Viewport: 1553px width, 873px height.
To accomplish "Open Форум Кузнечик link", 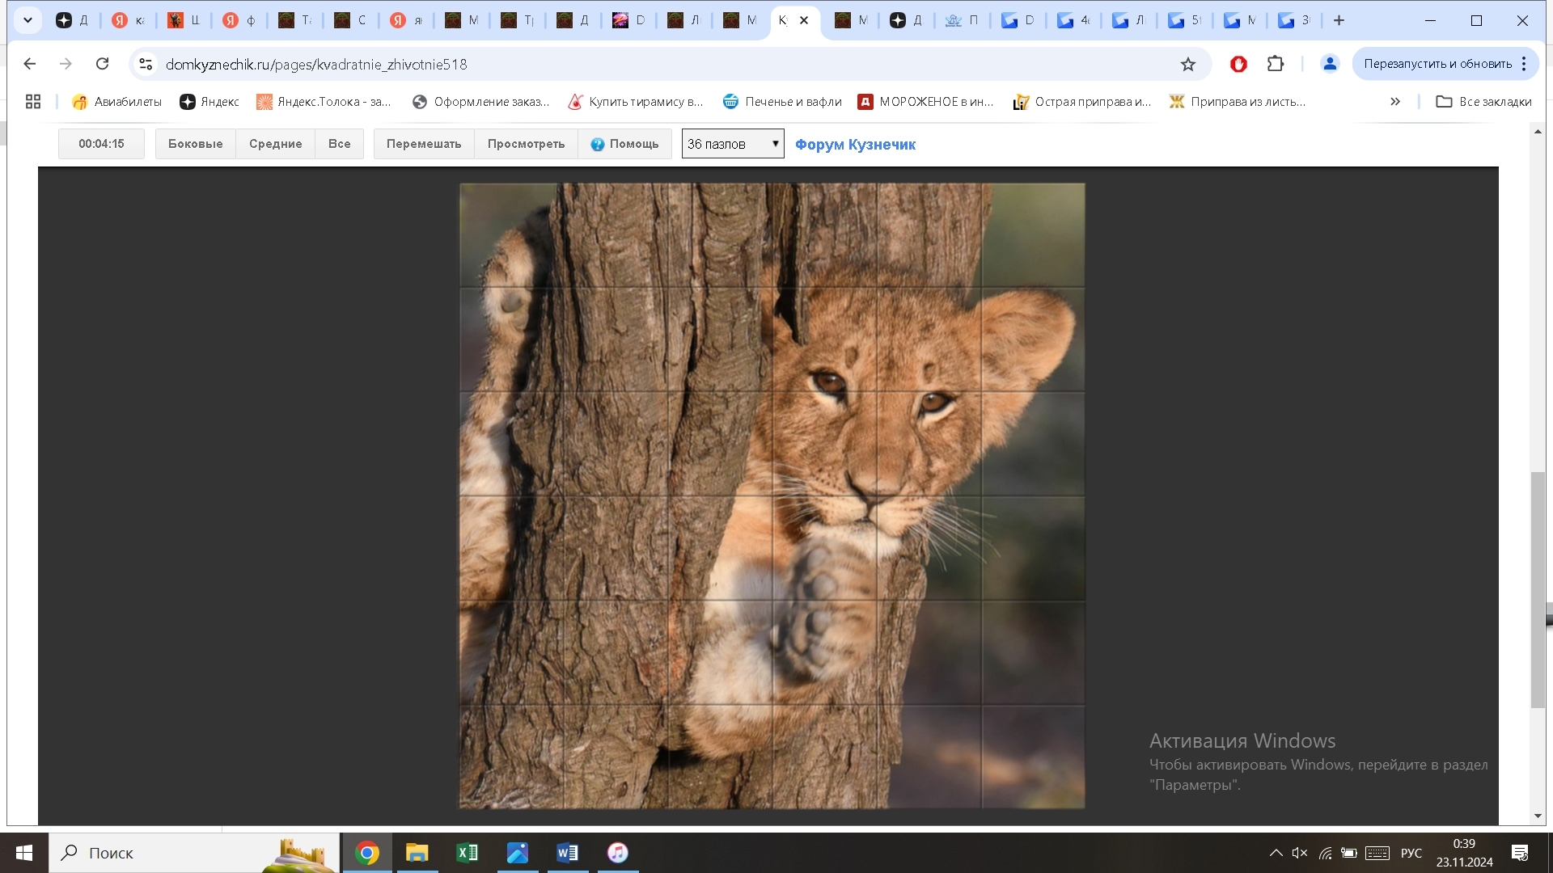I will point(855,145).
